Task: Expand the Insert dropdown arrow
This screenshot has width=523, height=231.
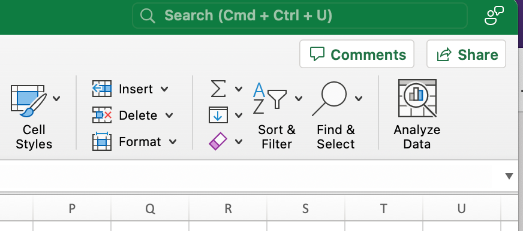Action: click(x=164, y=89)
